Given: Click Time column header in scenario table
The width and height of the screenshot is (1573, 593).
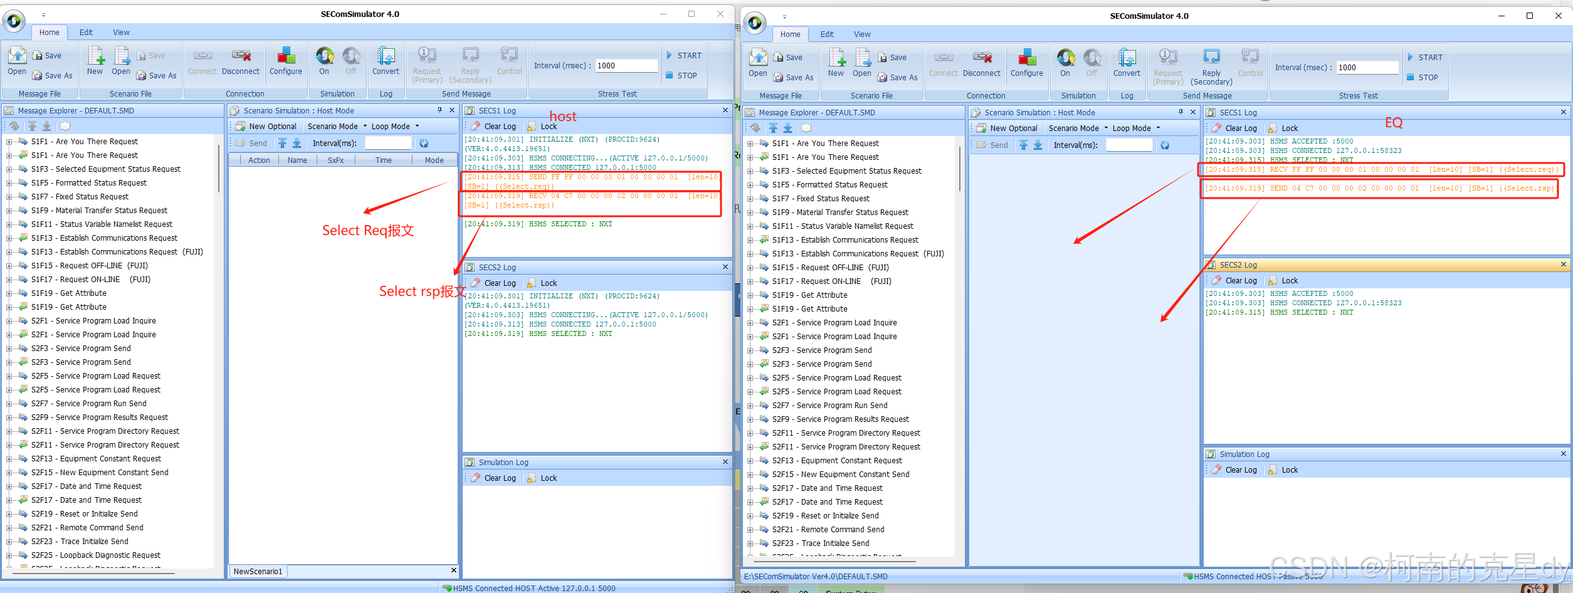Looking at the screenshot, I should click(x=383, y=160).
